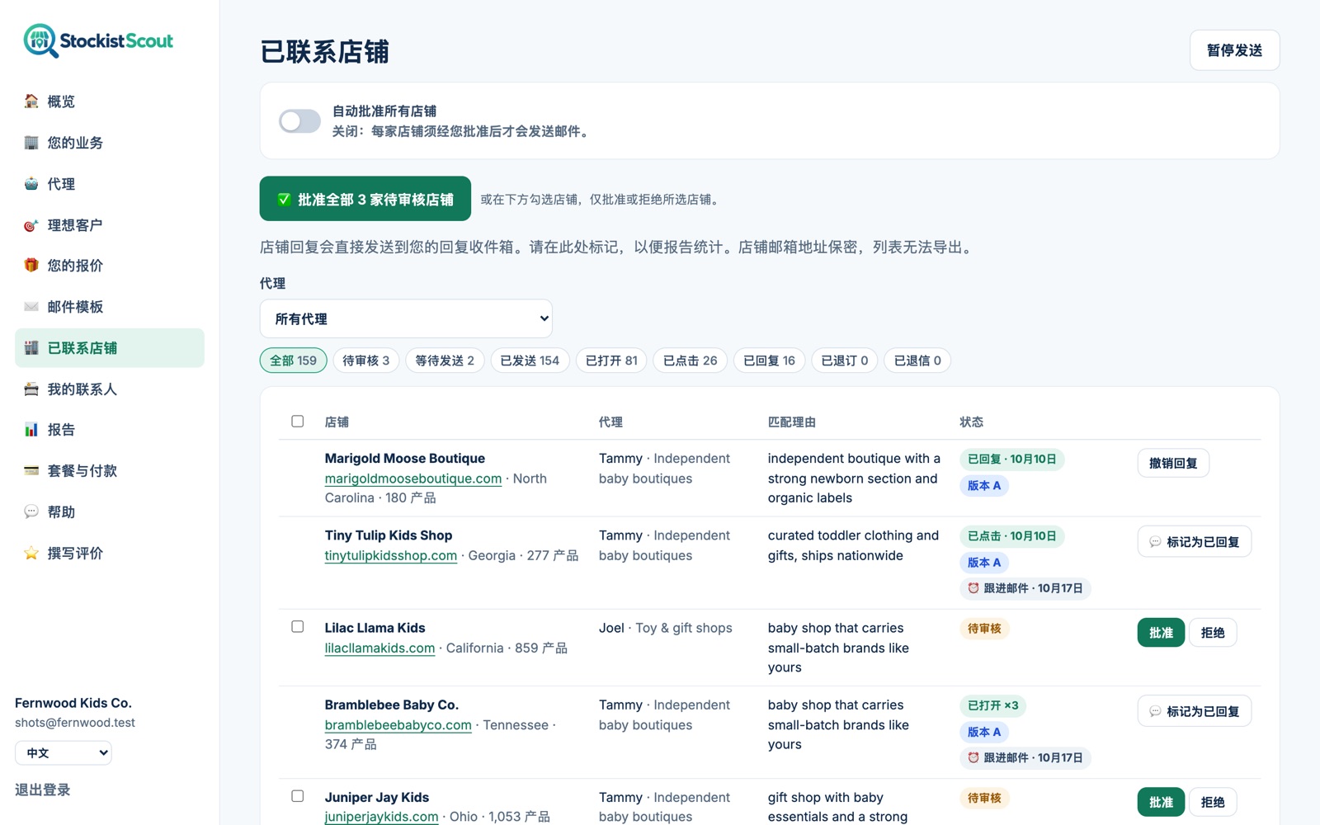Go to 套餐与付款 in sidebar
Image resolution: width=1320 pixels, height=825 pixels.
coord(110,471)
